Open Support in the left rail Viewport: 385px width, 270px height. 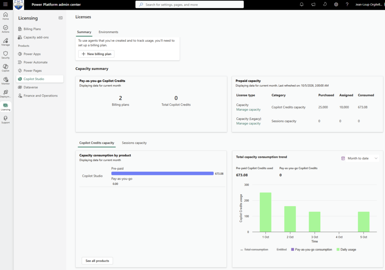click(5, 120)
